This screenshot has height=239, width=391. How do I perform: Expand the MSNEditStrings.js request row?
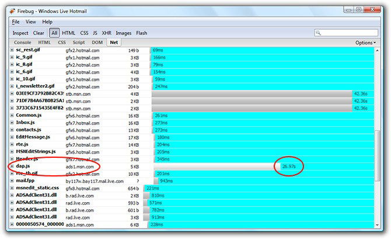pos(12,151)
